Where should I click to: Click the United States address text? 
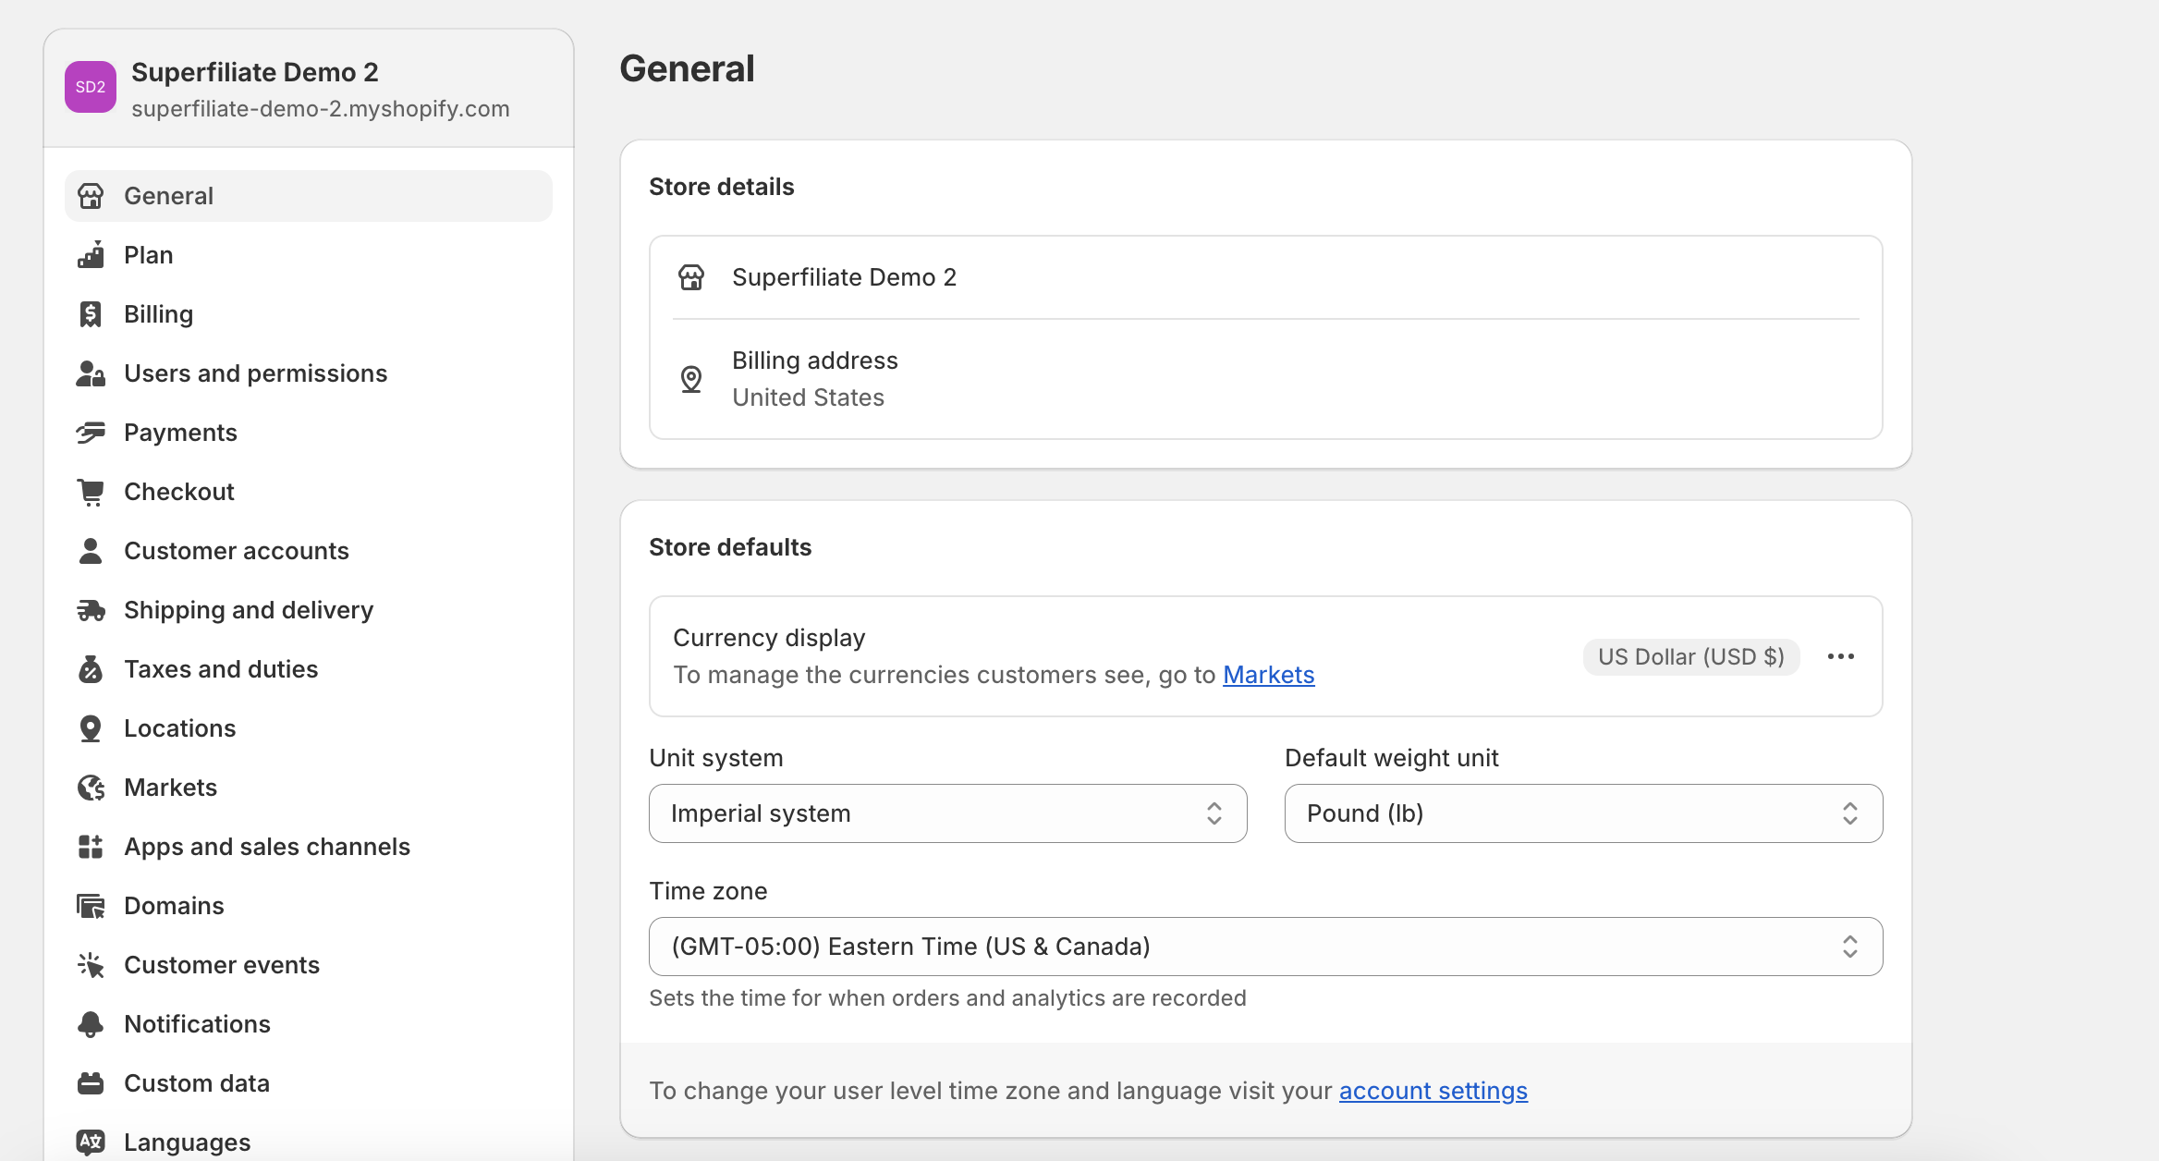pyautogui.click(x=808, y=397)
